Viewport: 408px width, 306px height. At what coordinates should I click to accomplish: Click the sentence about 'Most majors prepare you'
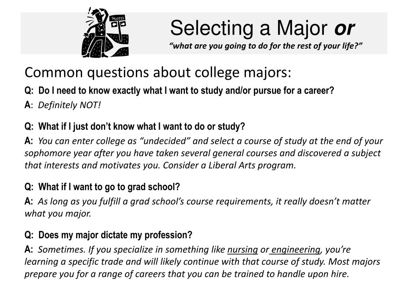coord(202,268)
